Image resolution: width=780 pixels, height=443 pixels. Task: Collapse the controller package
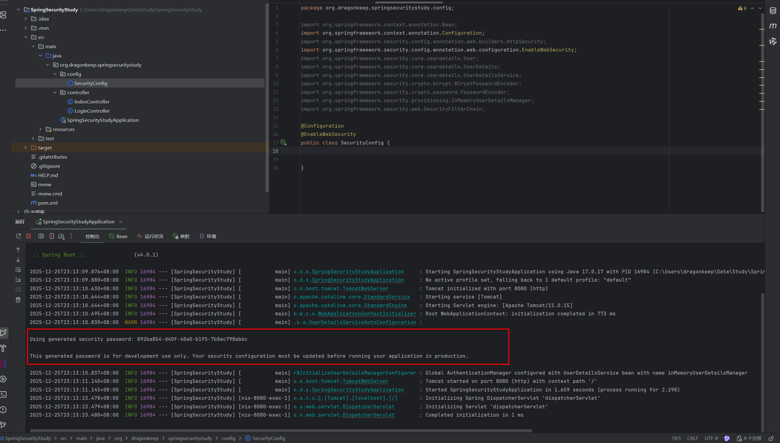[55, 92]
